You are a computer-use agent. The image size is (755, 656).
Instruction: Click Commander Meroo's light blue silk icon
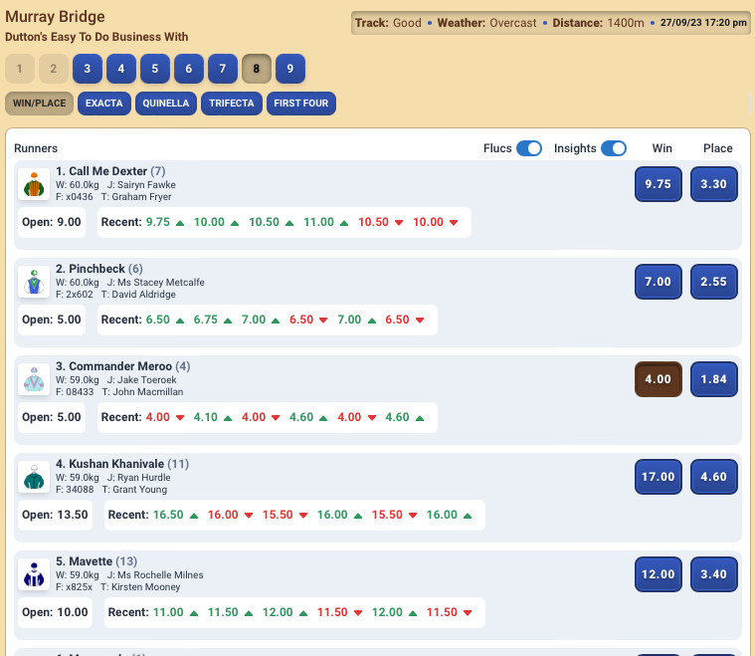click(34, 379)
